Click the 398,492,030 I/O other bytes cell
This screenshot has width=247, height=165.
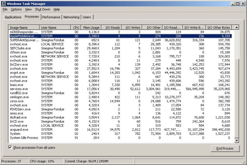[x=221, y=130]
